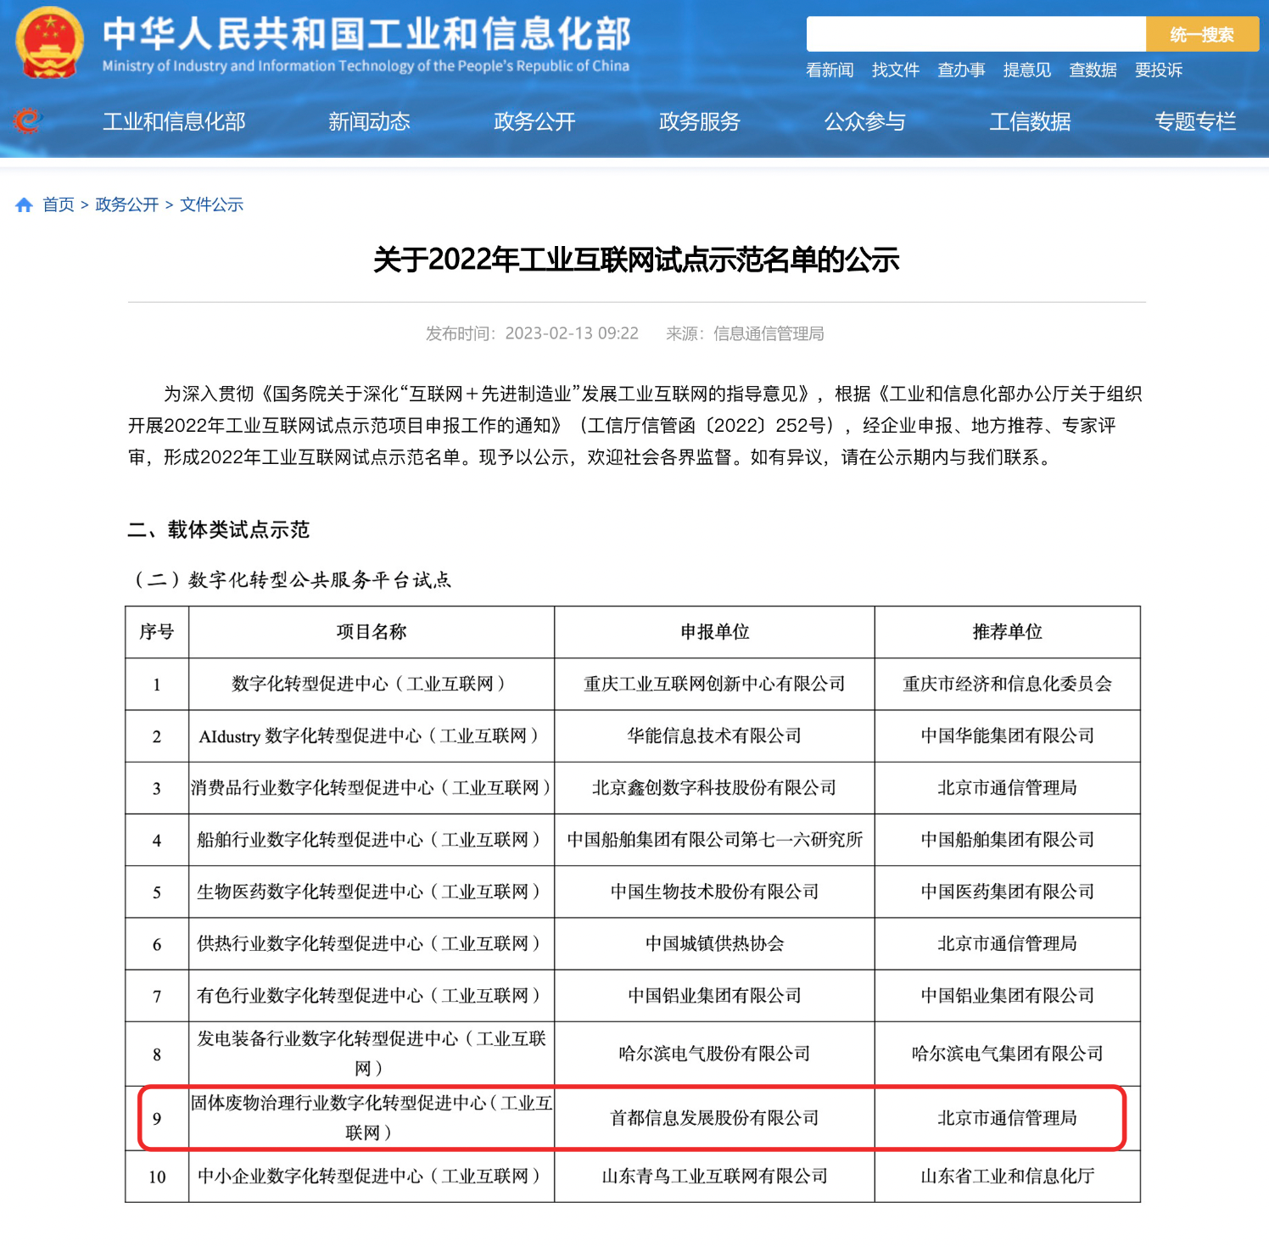1269x1247 pixels.
Task: Click cell 首都信息发展股份有限公司
Action: pyautogui.click(x=714, y=1118)
